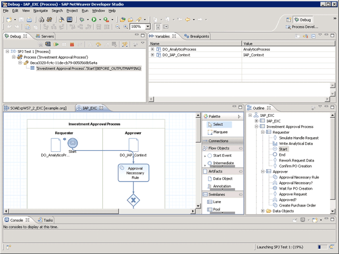
Task: Pick the Start Event flow object
Action: 224,156
